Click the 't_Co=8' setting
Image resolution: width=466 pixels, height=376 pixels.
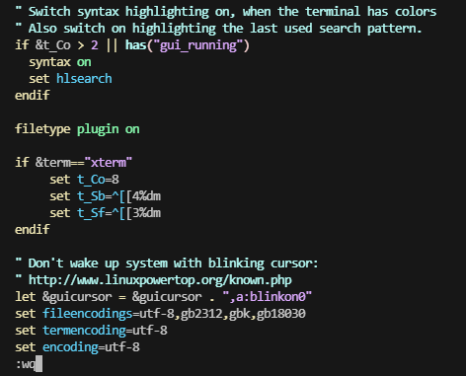98,180
